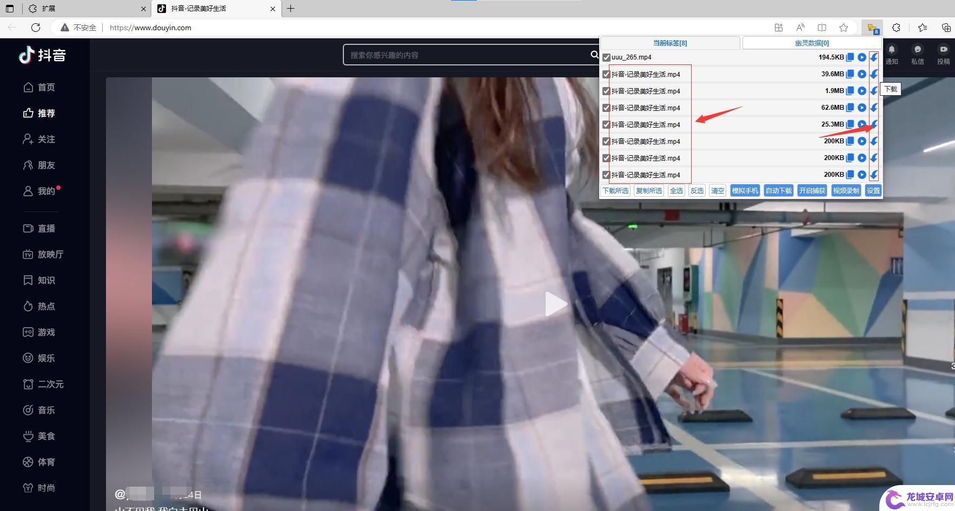Select 推荐 in sidebar

(39, 113)
